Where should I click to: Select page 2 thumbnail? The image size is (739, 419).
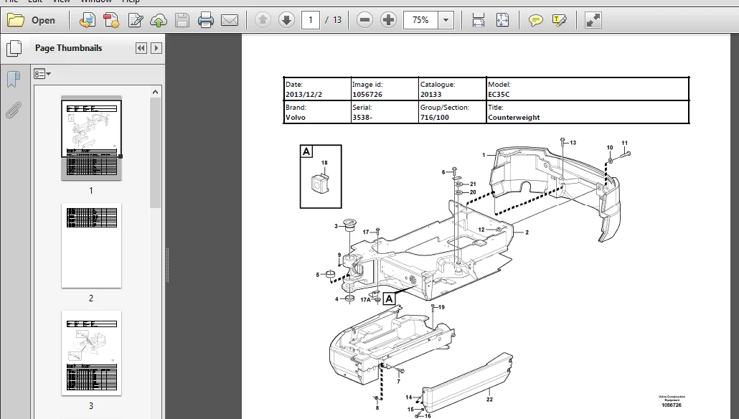click(x=91, y=245)
